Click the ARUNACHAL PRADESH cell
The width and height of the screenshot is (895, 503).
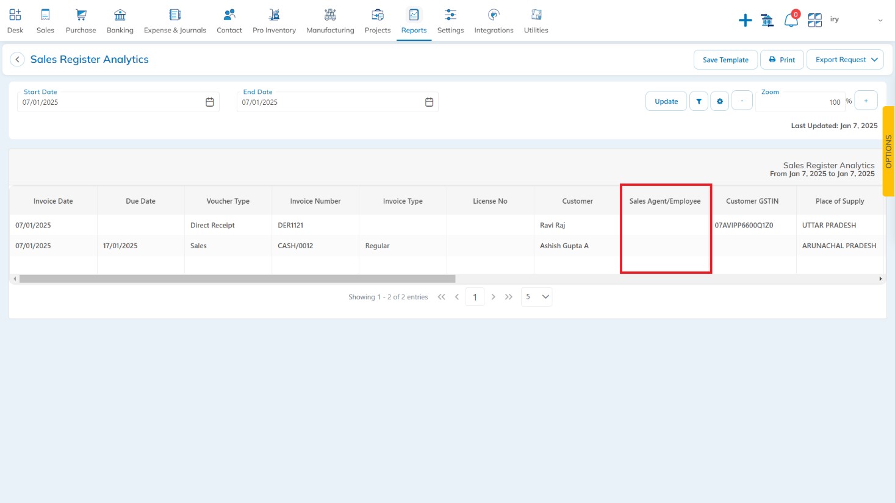click(839, 246)
